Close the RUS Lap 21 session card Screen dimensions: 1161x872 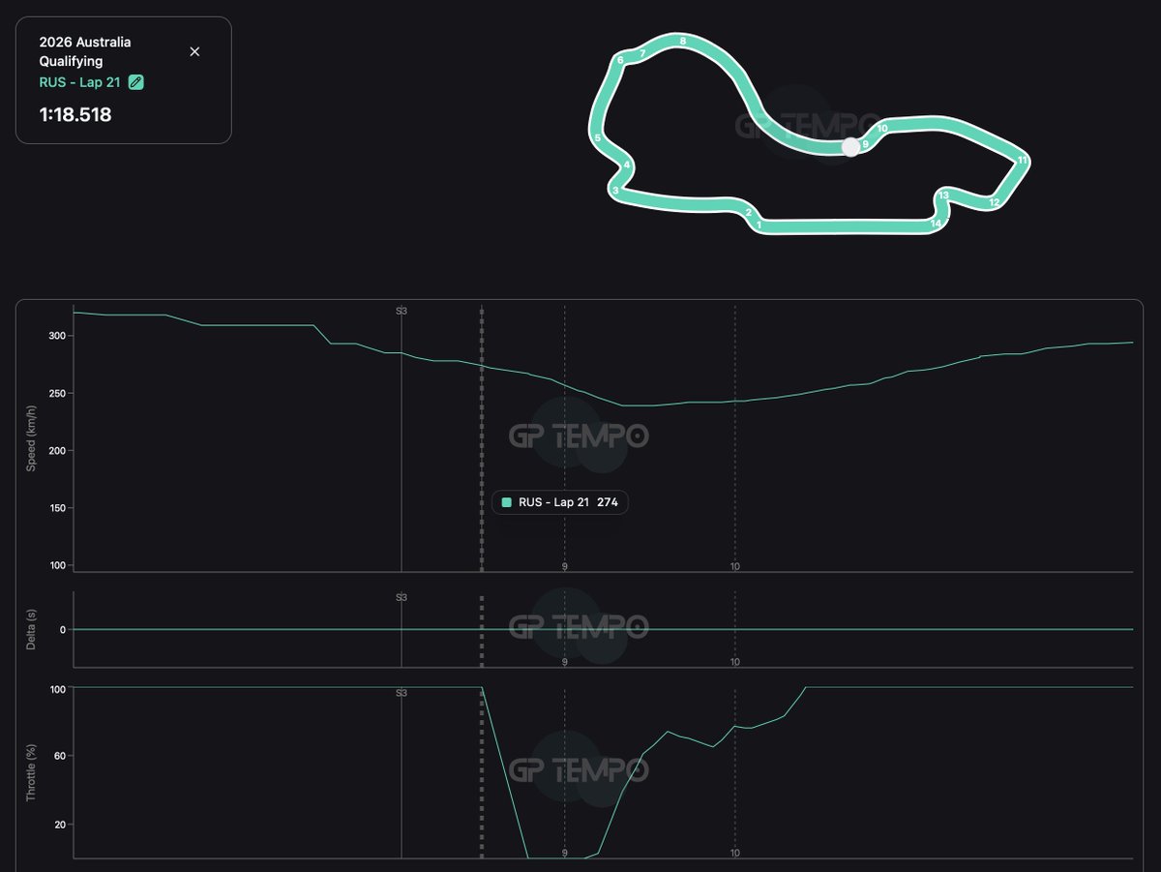194,51
